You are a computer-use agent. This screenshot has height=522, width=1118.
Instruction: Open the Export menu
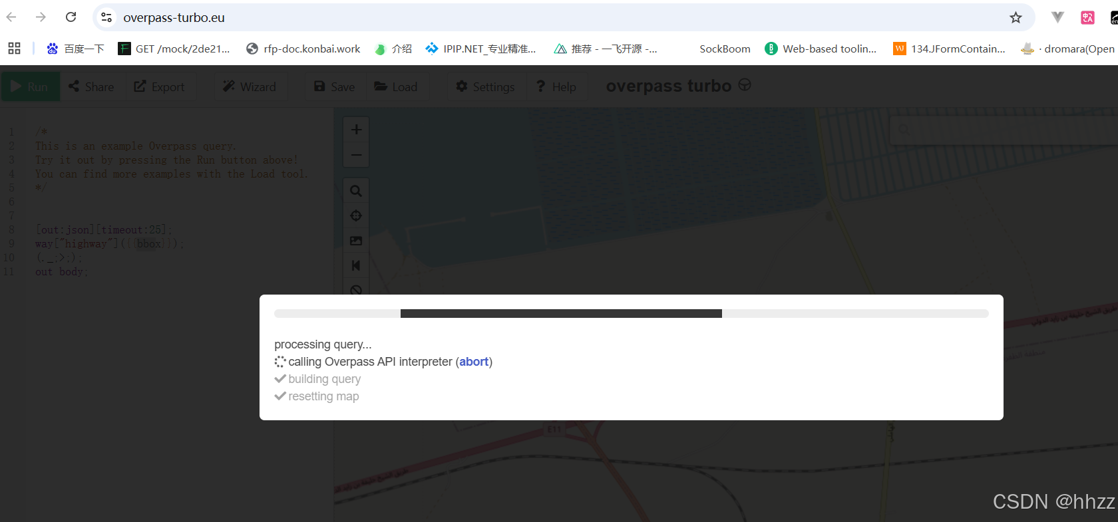coord(160,86)
